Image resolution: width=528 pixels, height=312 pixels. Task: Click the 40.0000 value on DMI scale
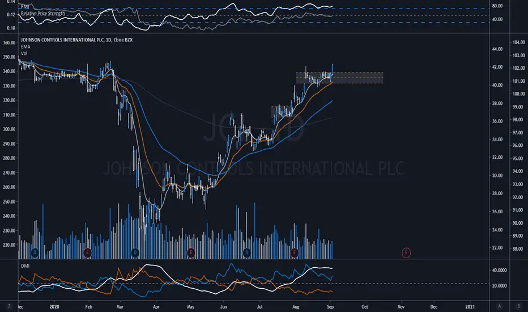coord(499,270)
